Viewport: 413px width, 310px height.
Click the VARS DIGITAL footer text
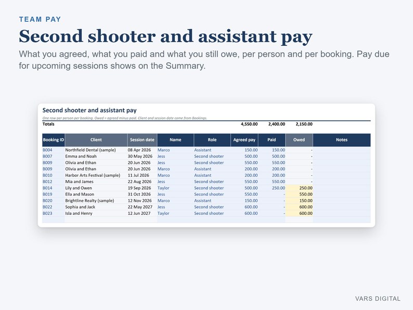click(378, 299)
